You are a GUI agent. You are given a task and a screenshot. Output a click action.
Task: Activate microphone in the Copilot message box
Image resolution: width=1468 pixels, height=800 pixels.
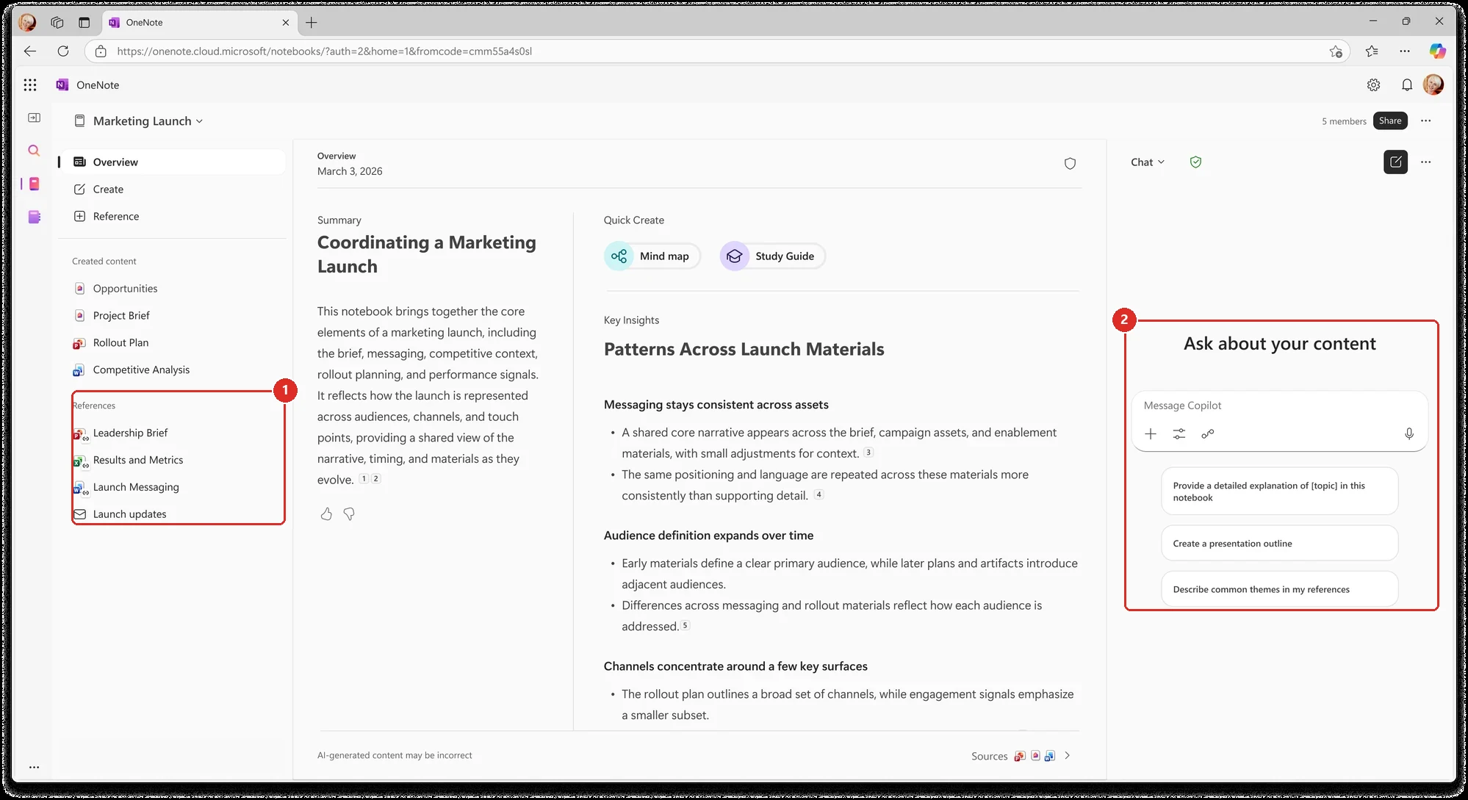pyautogui.click(x=1409, y=434)
